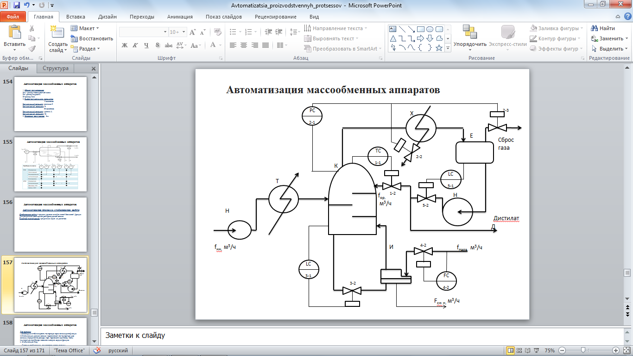Open the Макет (Layout) dropdown
Viewport: 633px width, 356px height.
click(x=86, y=28)
